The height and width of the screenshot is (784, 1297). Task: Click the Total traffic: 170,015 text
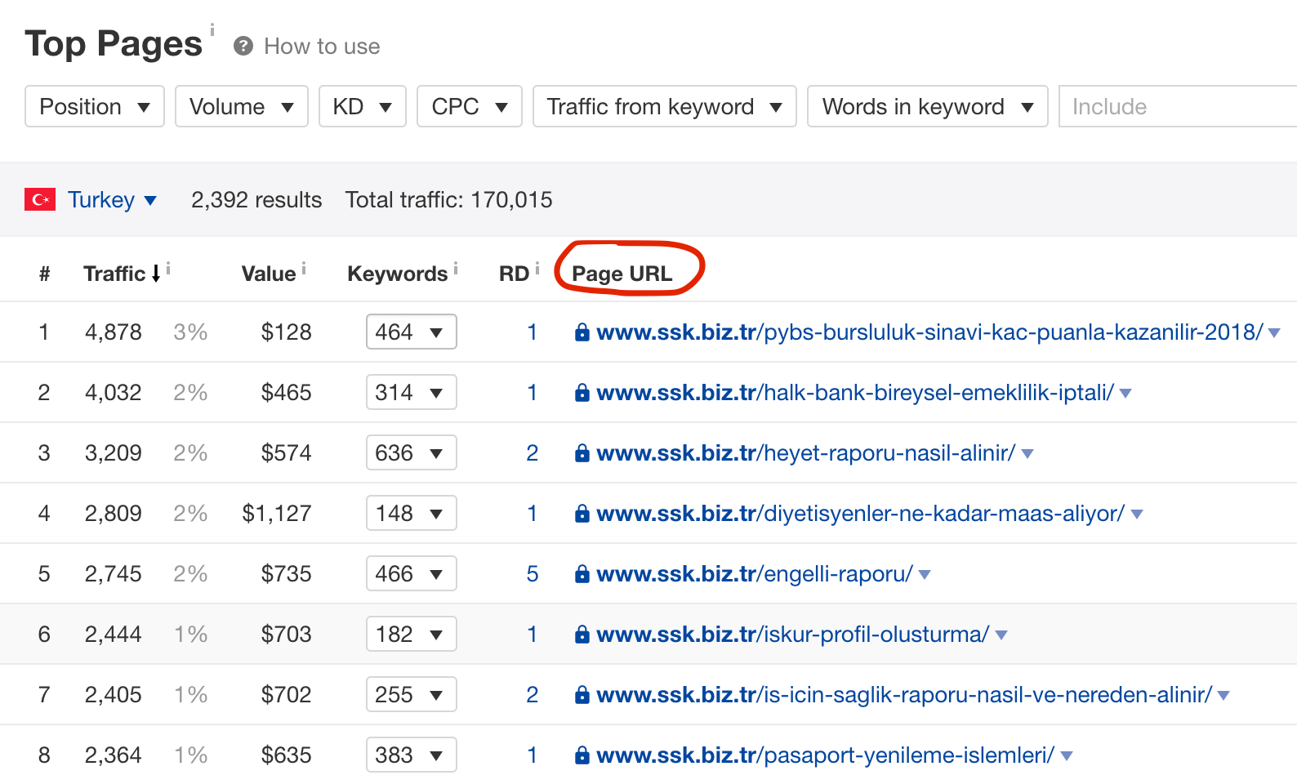pos(448,199)
